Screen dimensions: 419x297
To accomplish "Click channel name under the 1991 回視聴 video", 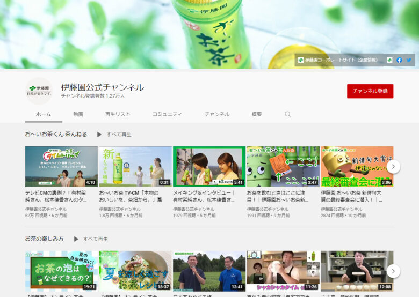I will click(x=268, y=209).
